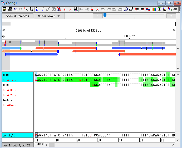Click the red dash left-arrow down icon
Image resolution: width=182 pixels, height=148 pixels.
(x=92, y=9)
